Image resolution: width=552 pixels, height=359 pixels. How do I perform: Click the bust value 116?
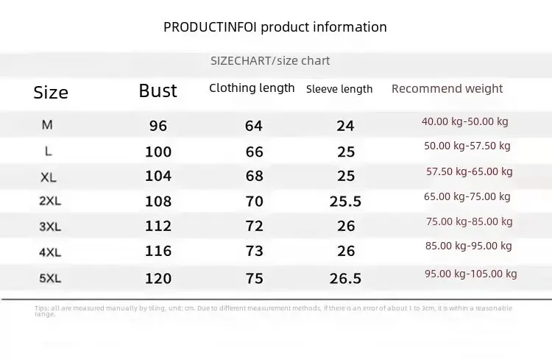click(x=158, y=252)
